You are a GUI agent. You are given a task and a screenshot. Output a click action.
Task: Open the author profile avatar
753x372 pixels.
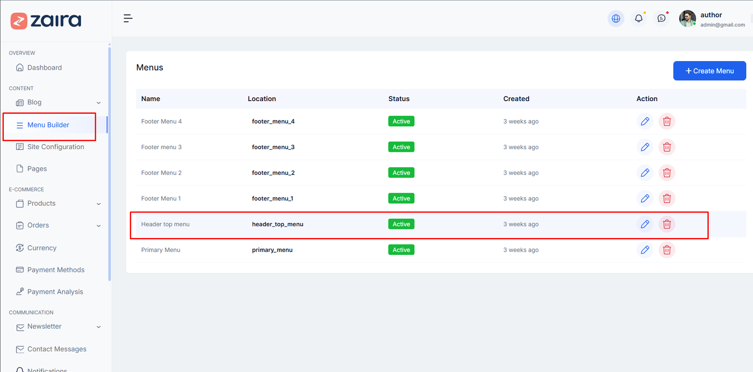point(687,18)
